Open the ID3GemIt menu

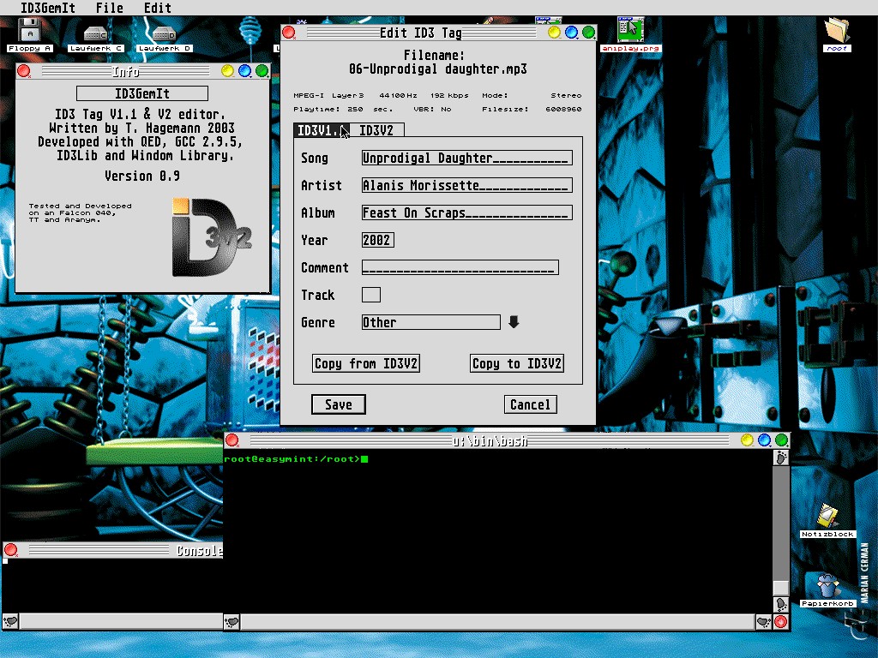click(48, 8)
